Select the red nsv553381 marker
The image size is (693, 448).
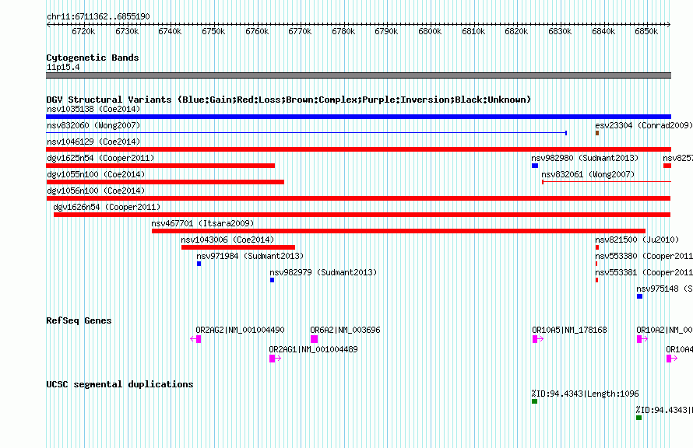point(596,280)
